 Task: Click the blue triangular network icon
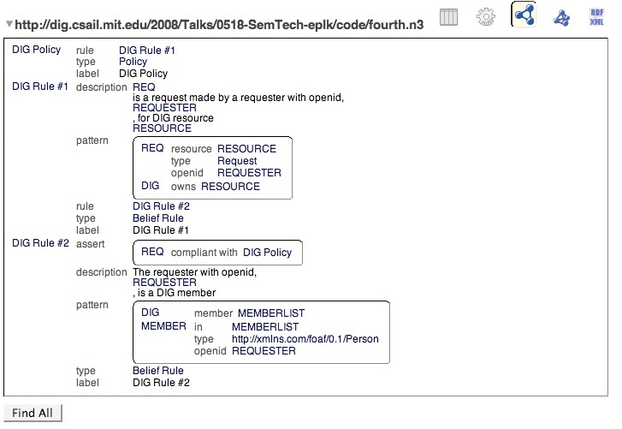click(562, 18)
